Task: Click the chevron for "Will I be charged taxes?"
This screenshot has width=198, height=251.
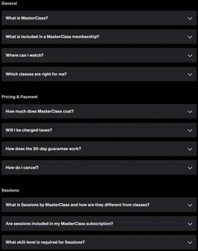Action: pos(190,130)
